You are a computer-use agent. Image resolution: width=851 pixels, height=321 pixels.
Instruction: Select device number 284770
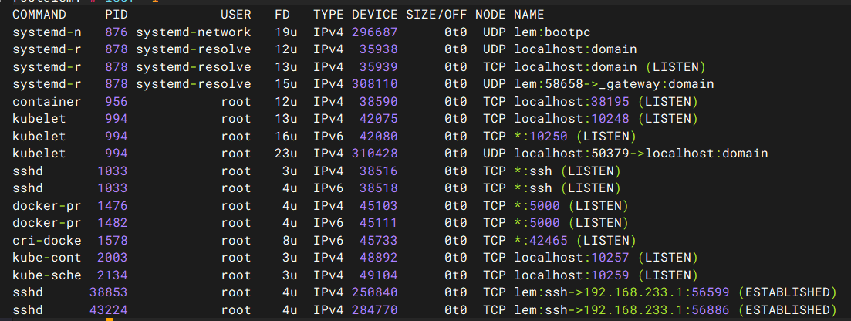[374, 309]
